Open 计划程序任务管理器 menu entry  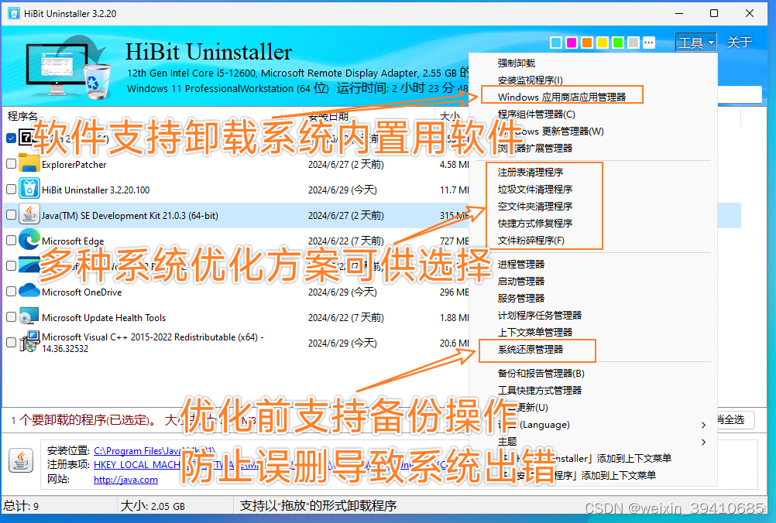540,316
